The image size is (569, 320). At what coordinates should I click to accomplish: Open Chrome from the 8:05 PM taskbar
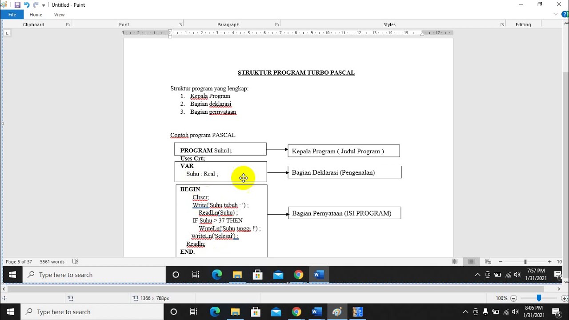click(297, 312)
